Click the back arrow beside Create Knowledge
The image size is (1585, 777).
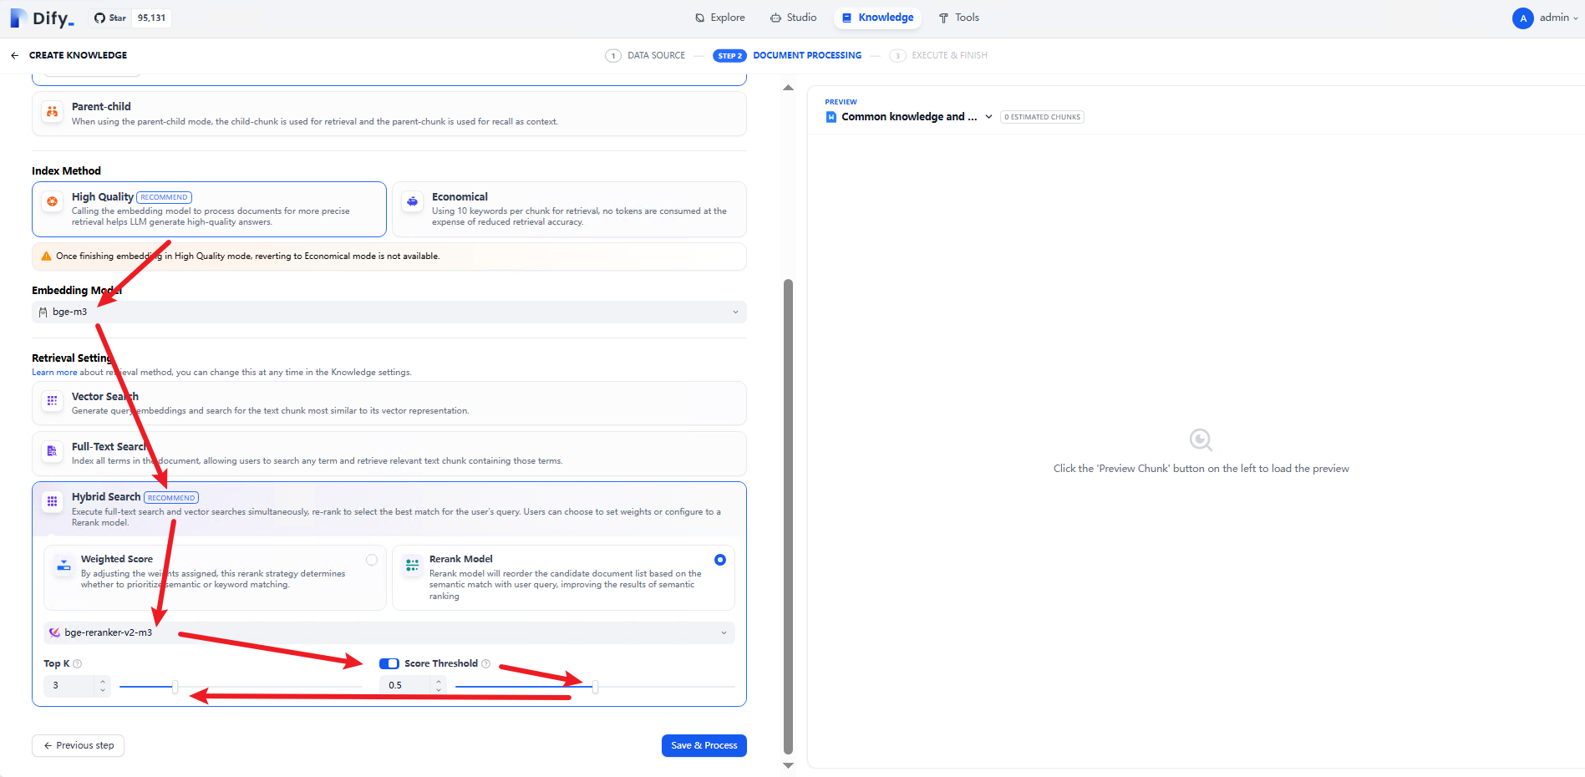tap(14, 55)
